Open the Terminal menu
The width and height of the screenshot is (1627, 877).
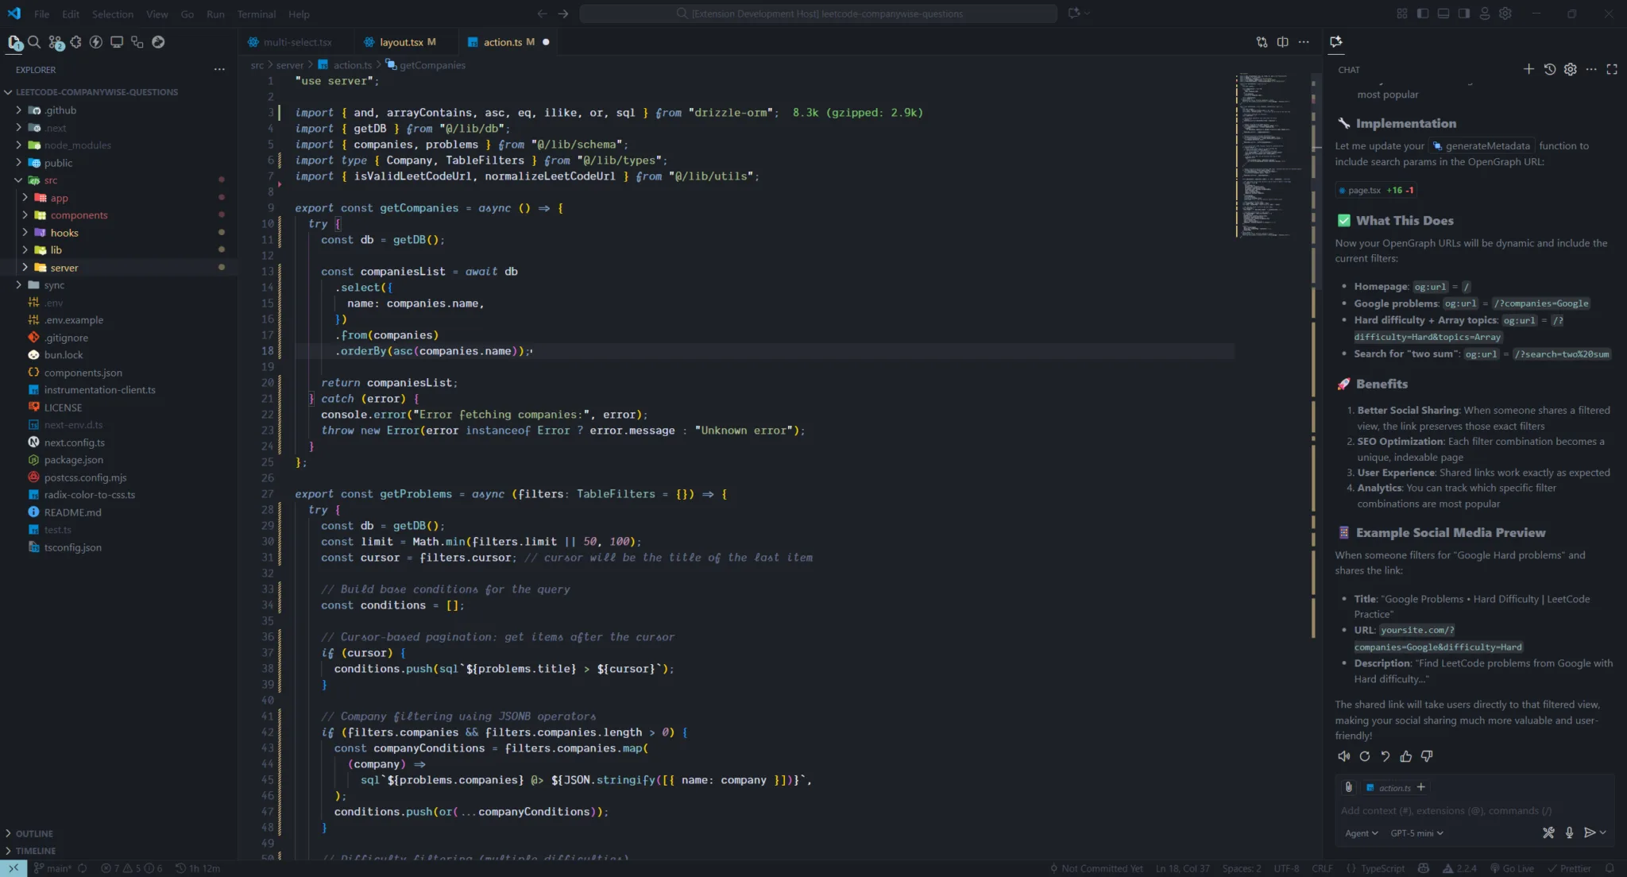(x=256, y=14)
